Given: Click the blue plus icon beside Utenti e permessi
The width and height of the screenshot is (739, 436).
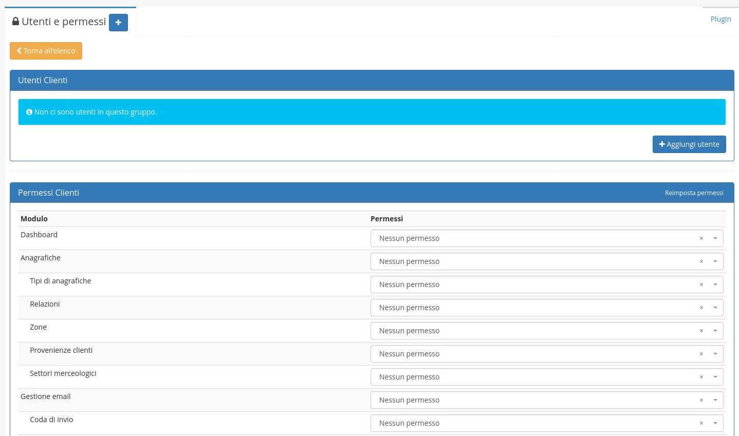Looking at the screenshot, I should point(118,23).
